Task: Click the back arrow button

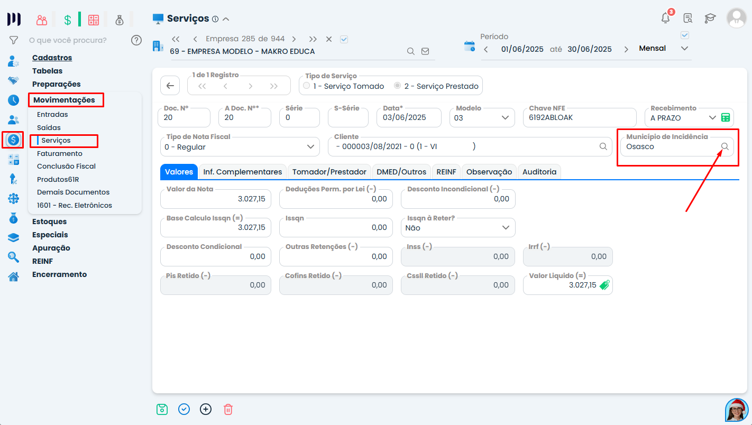Action: tap(170, 86)
